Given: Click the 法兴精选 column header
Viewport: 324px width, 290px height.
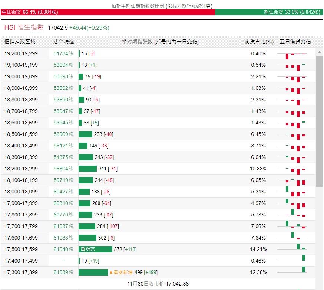Looking at the screenshot, I should pyautogui.click(x=63, y=42).
